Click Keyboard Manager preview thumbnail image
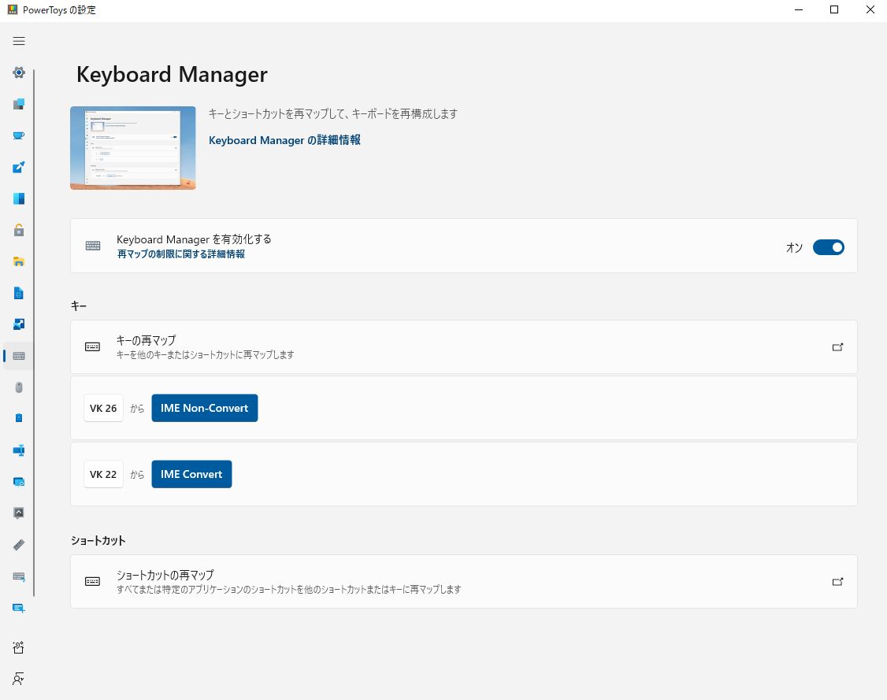887x700 pixels. click(x=133, y=148)
